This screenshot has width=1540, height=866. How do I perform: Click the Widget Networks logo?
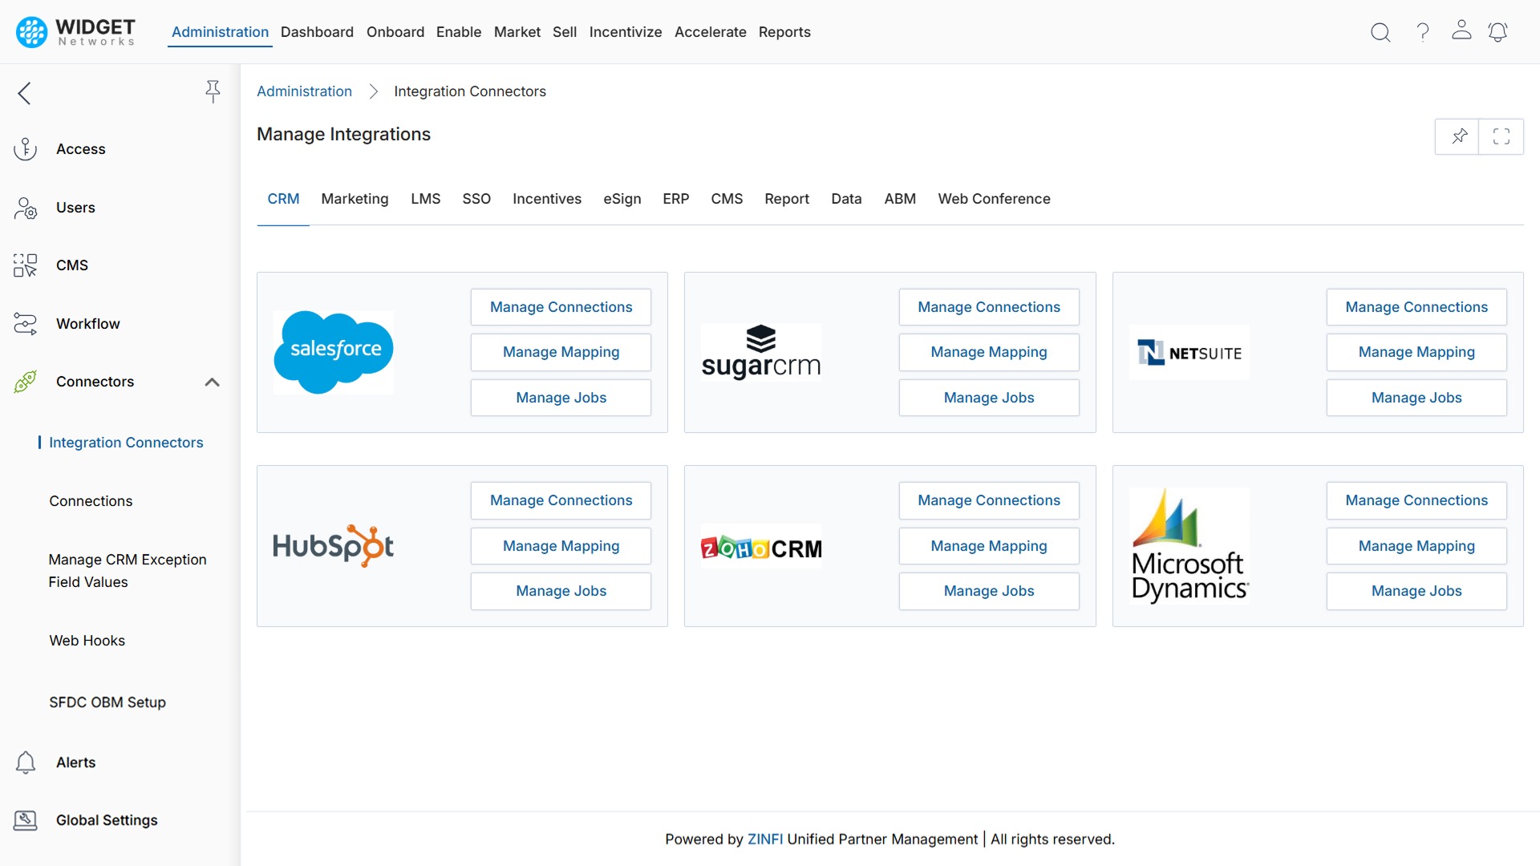74,32
